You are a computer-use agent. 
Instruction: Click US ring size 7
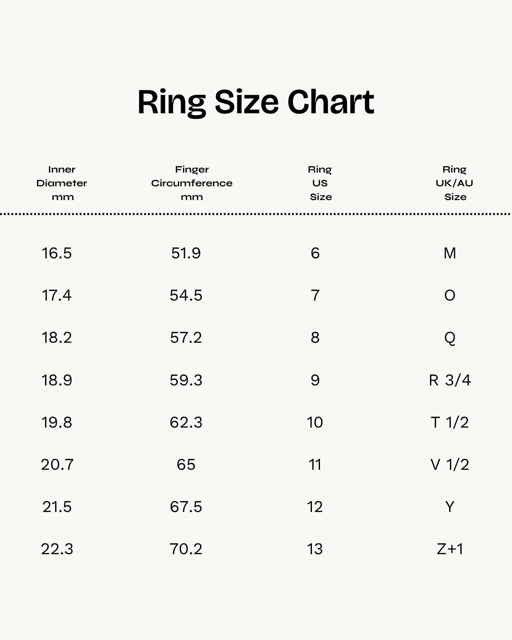point(315,295)
